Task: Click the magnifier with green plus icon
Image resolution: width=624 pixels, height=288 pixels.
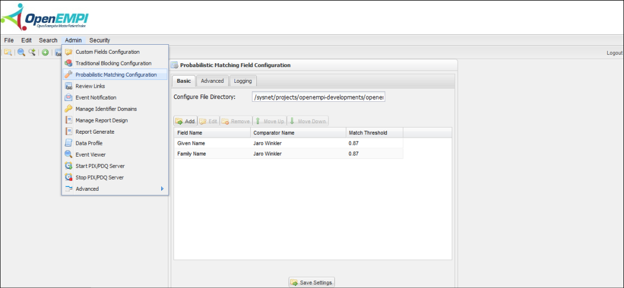Action: (32, 52)
